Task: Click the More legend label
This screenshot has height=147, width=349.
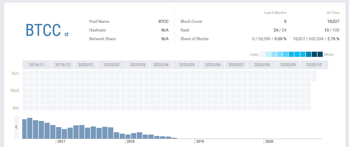Action: (x=329, y=54)
